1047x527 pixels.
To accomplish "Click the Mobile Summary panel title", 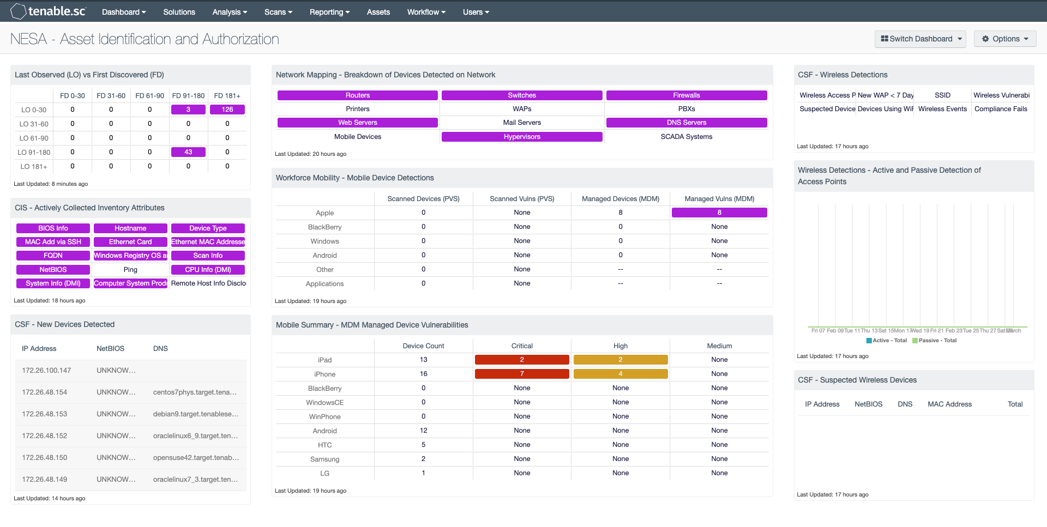I will pyautogui.click(x=372, y=325).
